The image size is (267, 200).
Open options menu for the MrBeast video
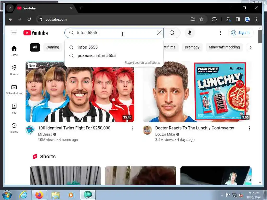(x=132, y=128)
